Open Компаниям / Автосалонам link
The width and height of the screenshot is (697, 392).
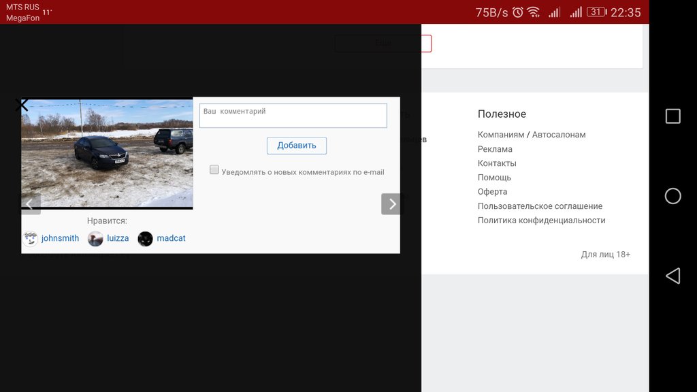(532, 135)
